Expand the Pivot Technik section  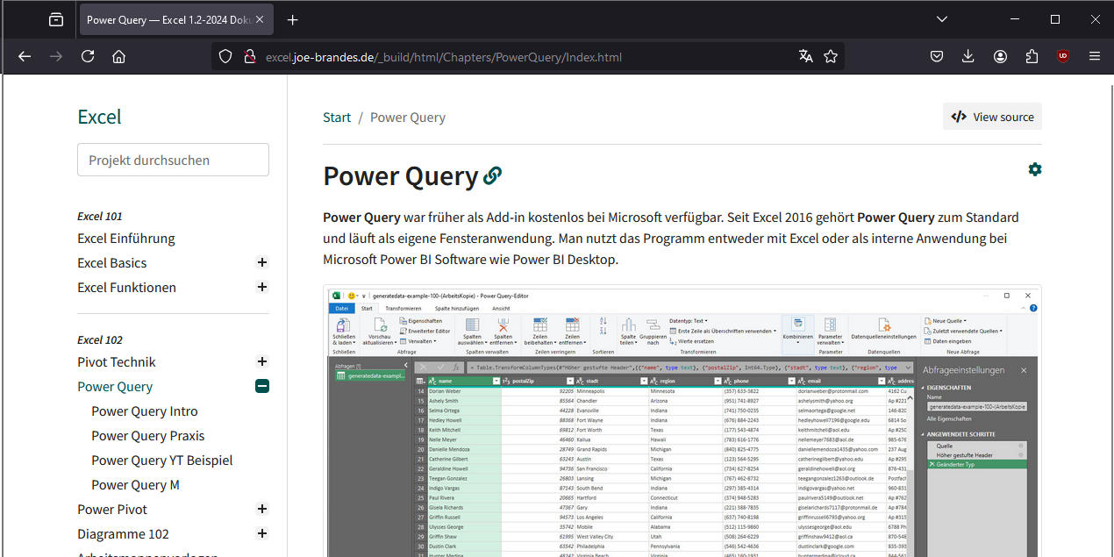coord(261,361)
